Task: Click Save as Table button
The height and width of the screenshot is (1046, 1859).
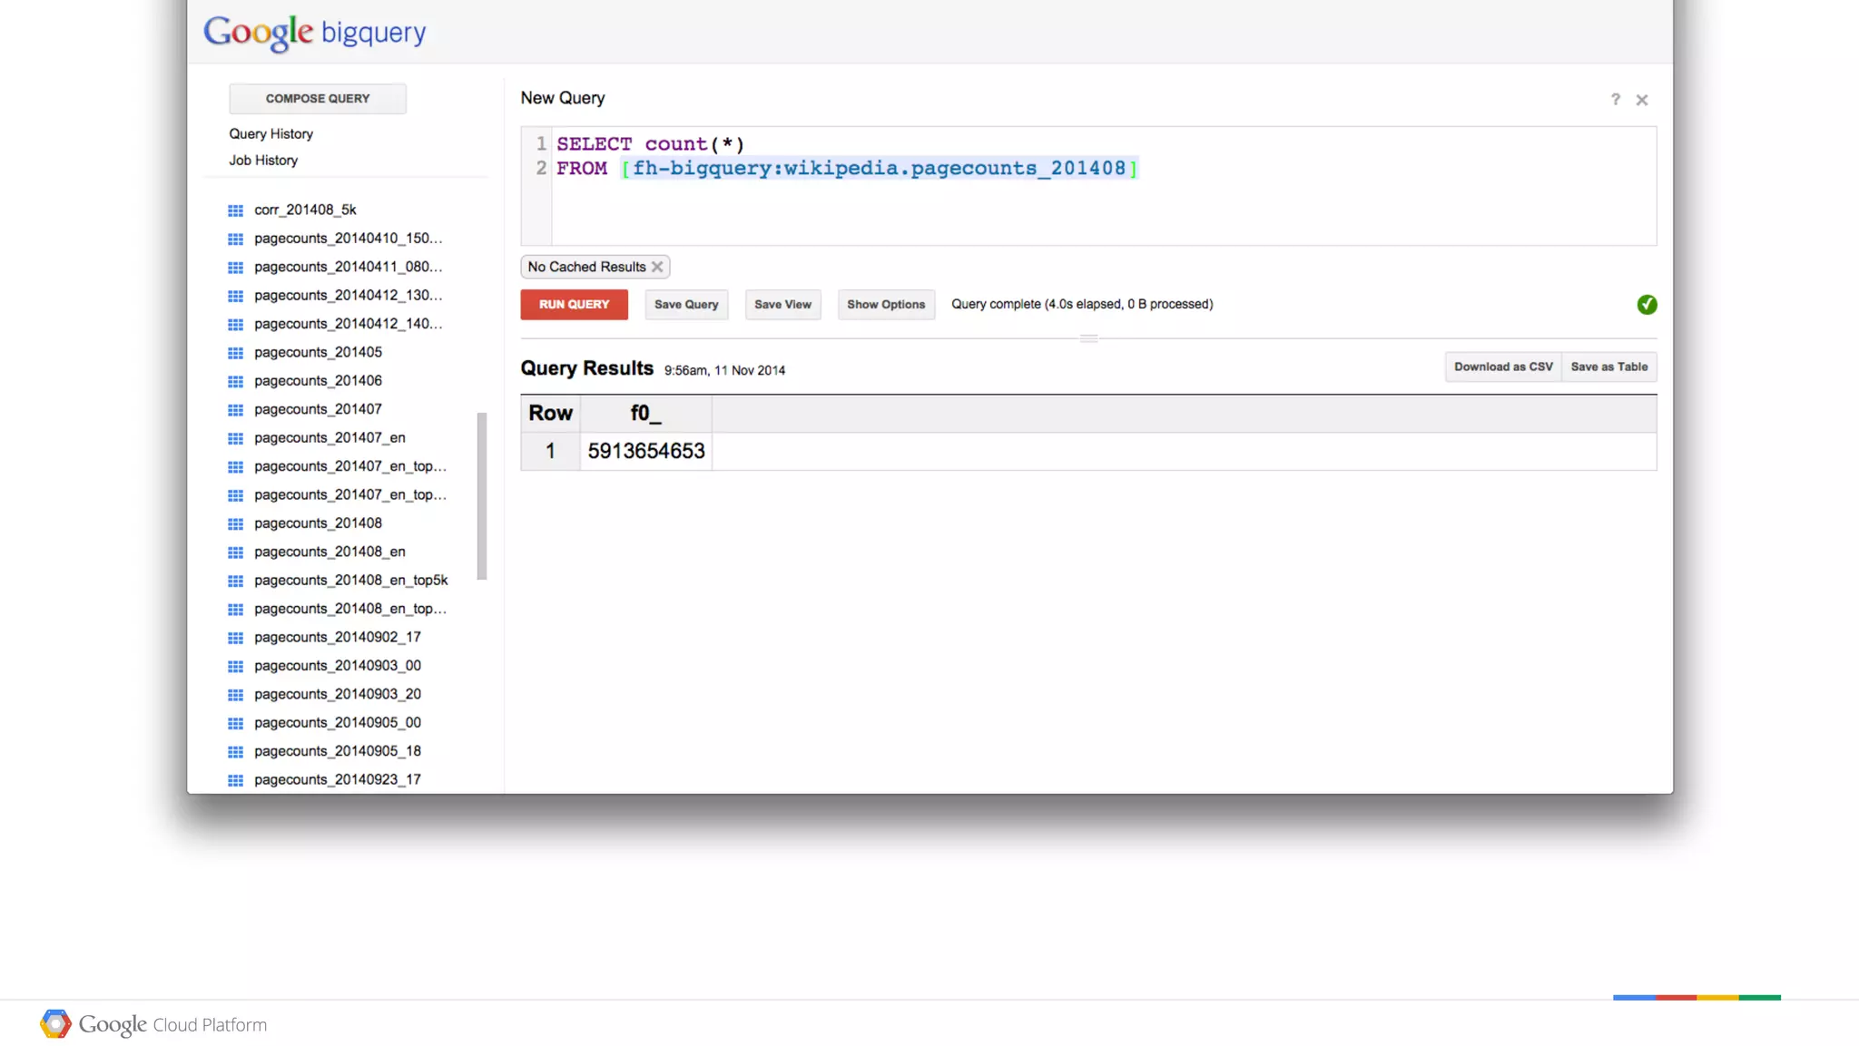Action: pos(1608,367)
